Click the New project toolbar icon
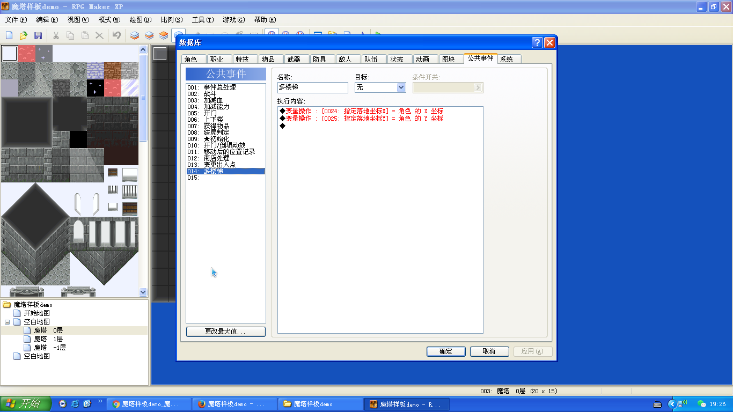The image size is (733, 412). click(x=9, y=35)
